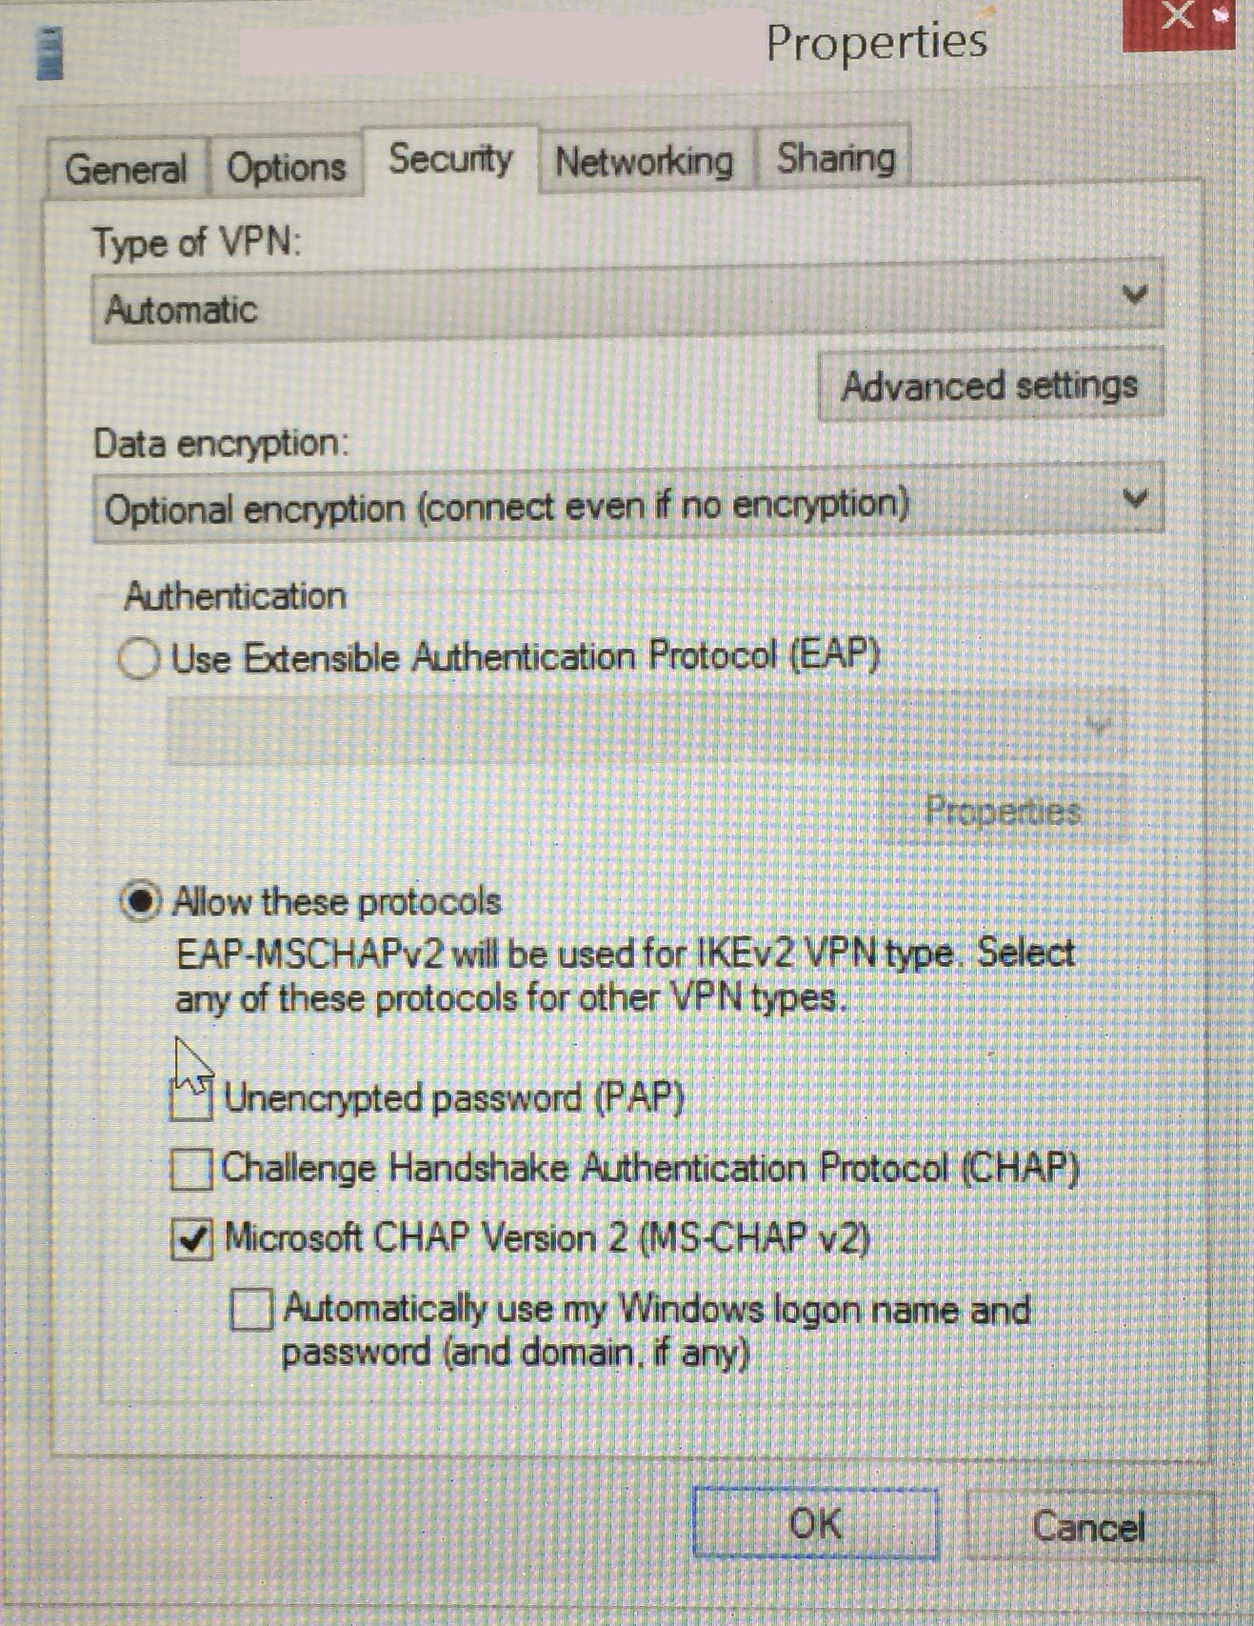Image resolution: width=1254 pixels, height=1626 pixels.
Task: Close the Properties dialog with X
Action: [1179, 21]
